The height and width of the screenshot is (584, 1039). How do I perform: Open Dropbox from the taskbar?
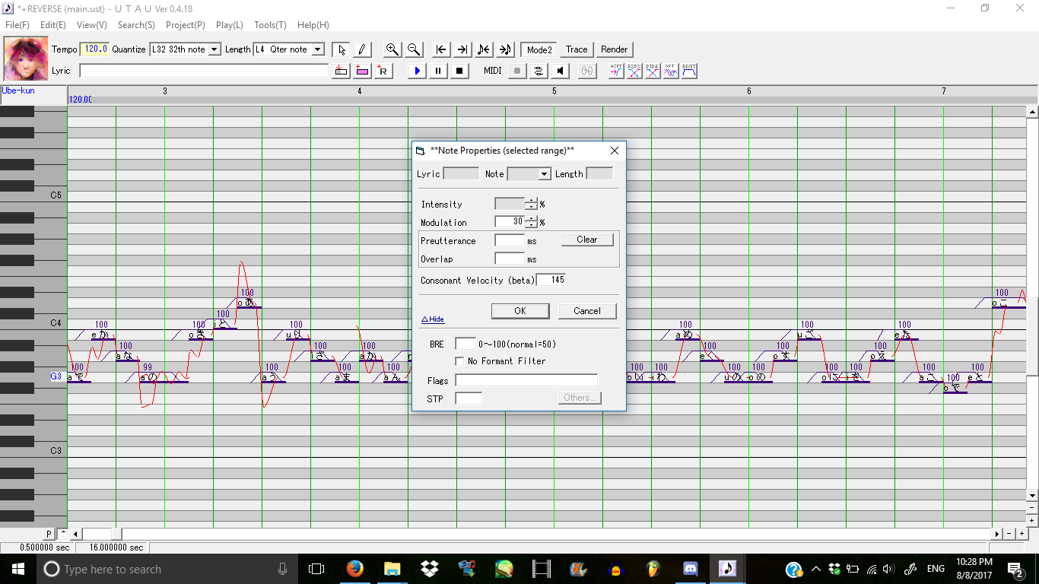(429, 568)
